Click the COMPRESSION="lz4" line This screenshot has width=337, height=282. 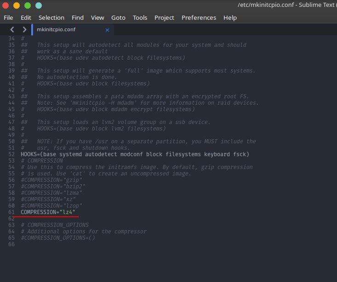(x=48, y=212)
